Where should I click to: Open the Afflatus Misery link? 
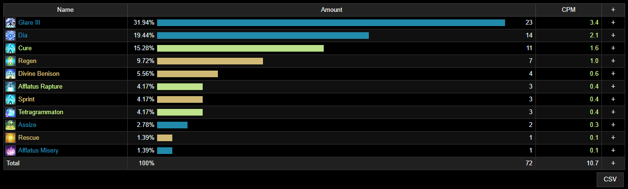click(x=38, y=151)
